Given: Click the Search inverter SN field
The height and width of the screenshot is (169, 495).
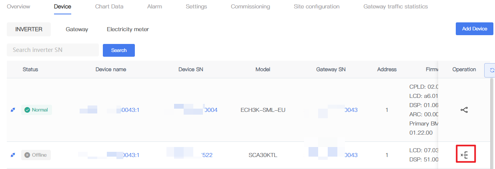Looking at the screenshot, I should 53,50.
